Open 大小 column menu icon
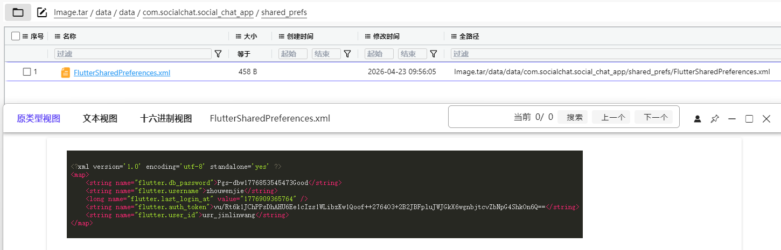The height and width of the screenshot is (250, 781). coord(239,37)
